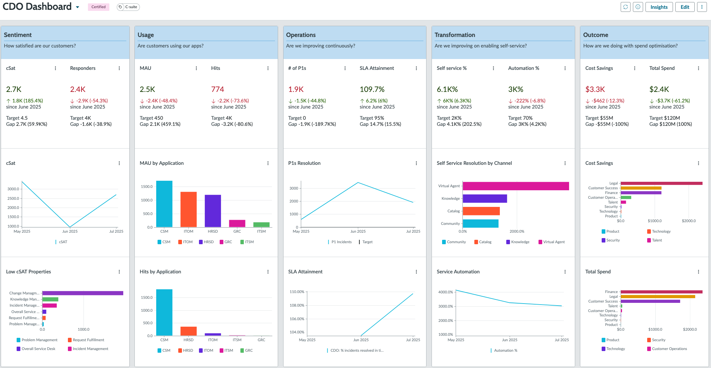Viewport: 711px width, 368px height.
Task: Open the Self service % widget options menu
Action: coord(493,68)
